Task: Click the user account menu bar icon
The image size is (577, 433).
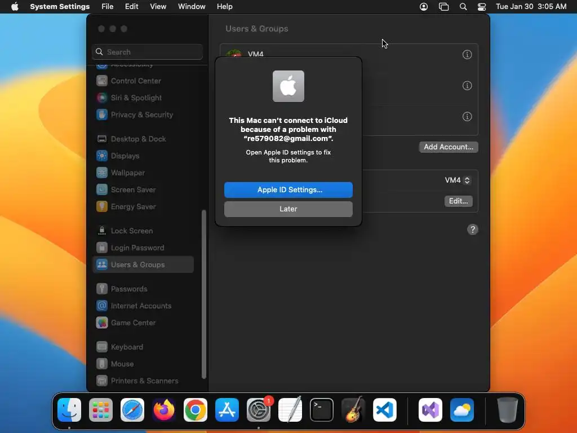Action: (x=424, y=7)
